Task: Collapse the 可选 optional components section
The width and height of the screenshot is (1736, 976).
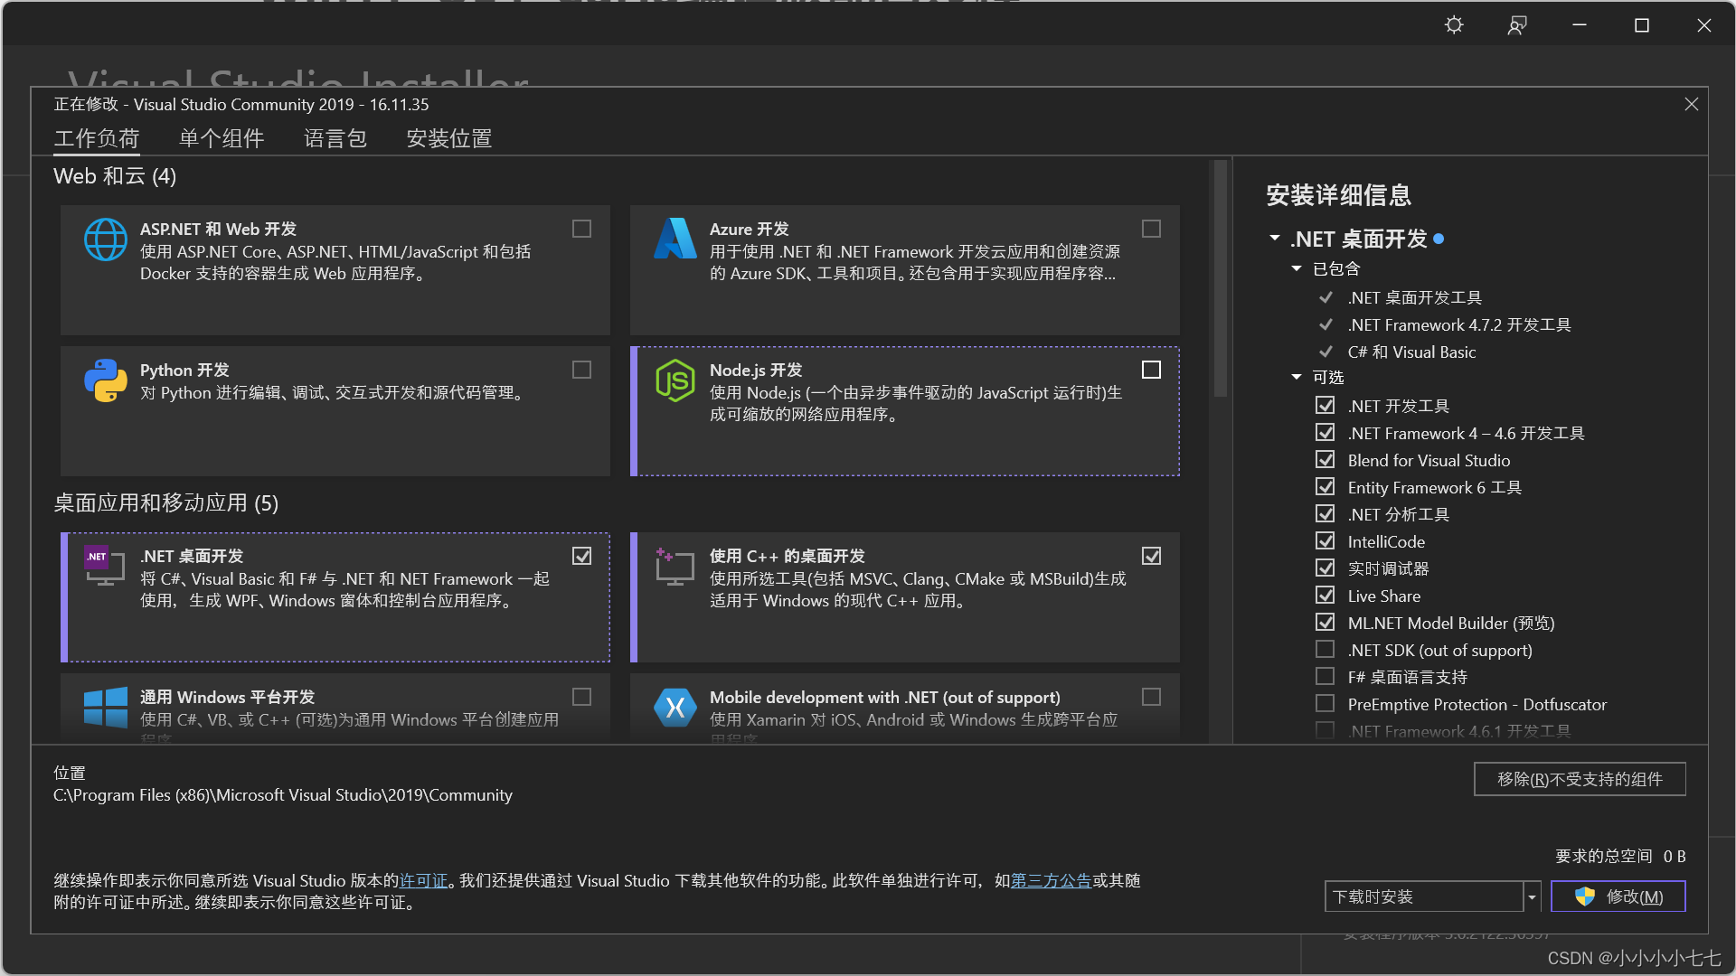Action: coord(1297,377)
